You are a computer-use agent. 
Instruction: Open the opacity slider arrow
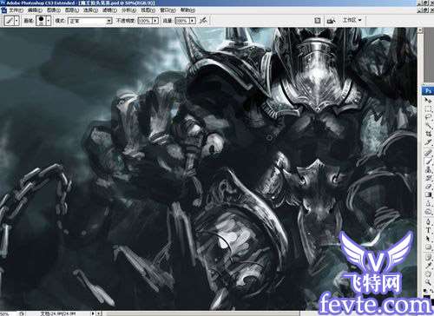[155, 21]
